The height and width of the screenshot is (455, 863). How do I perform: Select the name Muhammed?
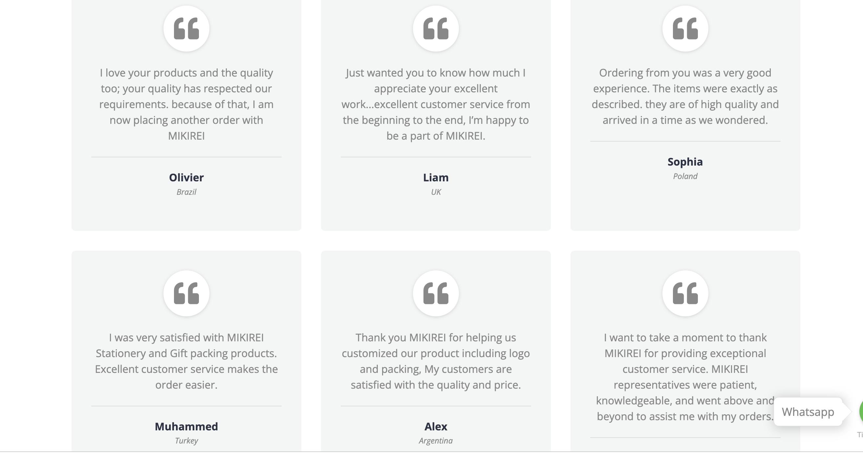(x=186, y=426)
